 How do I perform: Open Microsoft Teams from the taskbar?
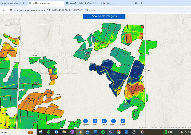111,132
